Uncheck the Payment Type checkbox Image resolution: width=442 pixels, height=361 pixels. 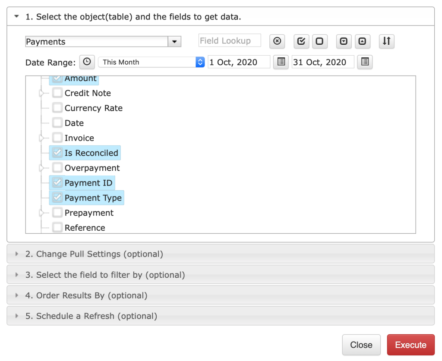tap(57, 198)
